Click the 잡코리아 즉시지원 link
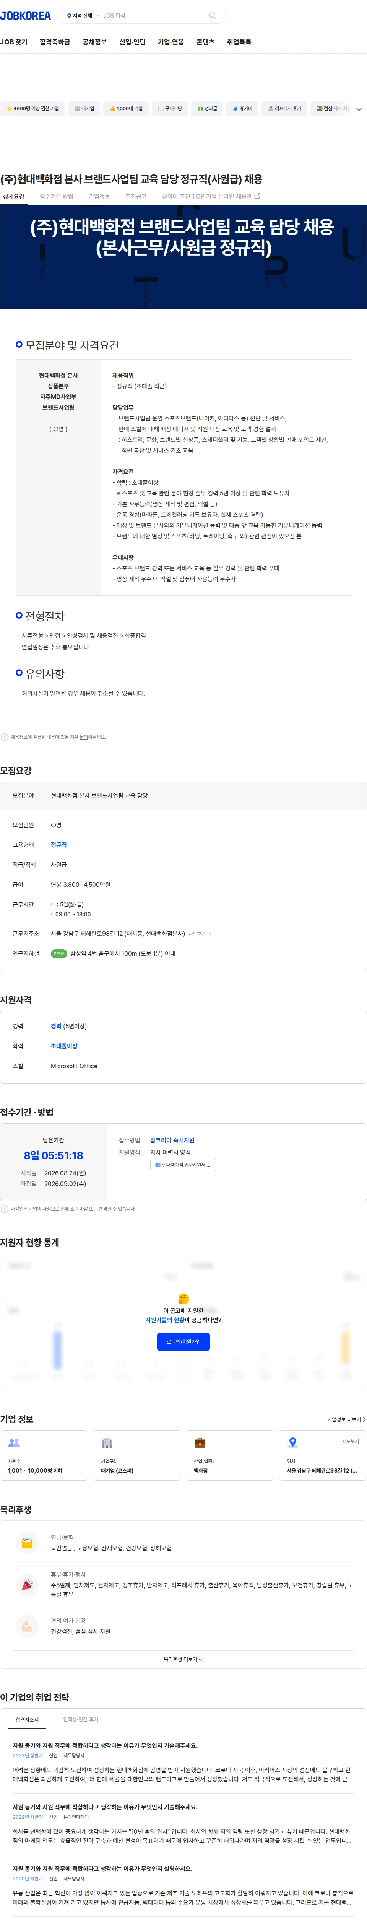This screenshot has height=1926, width=367. (172, 1140)
